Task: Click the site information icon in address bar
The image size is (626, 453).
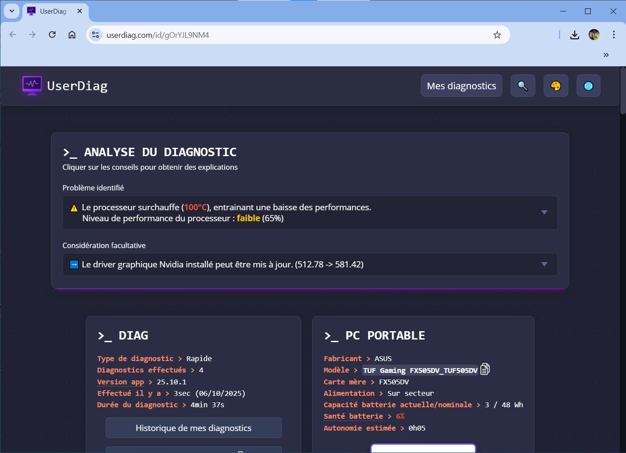Action: pyautogui.click(x=96, y=35)
